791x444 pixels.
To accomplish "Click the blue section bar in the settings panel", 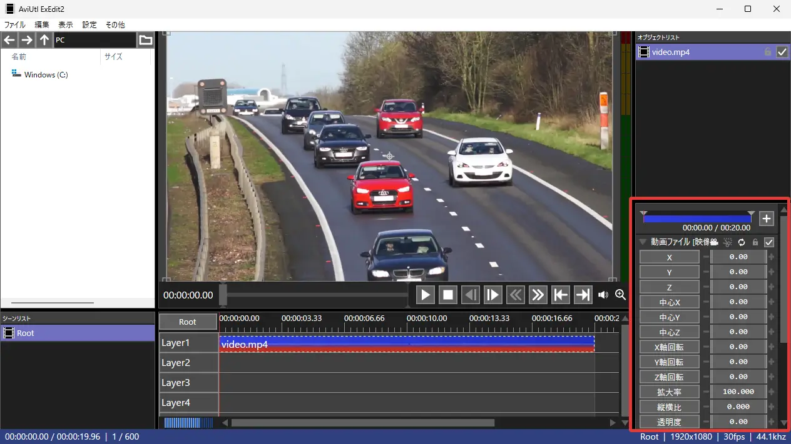I will 697,219.
